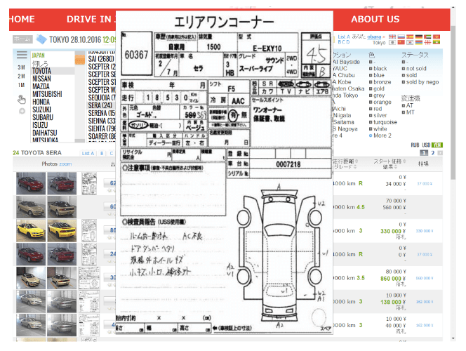Enable the AT transmission filter
The image size is (466, 351).
click(x=404, y=106)
